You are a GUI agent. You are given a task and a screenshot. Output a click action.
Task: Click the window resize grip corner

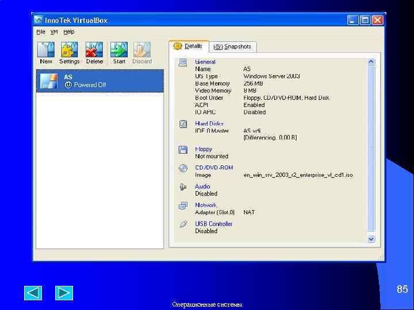pyautogui.click(x=381, y=257)
